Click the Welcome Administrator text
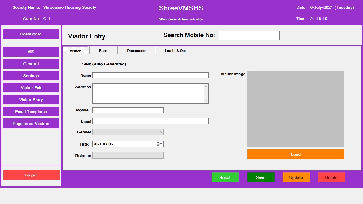Image resolution: width=363 pixels, height=204 pixels. (x=181, y=19)
